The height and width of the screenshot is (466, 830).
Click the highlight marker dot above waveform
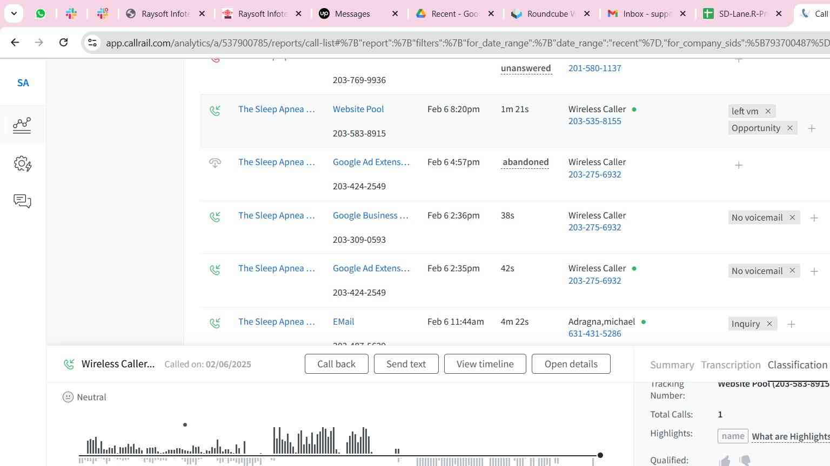[x=185, y=425]
